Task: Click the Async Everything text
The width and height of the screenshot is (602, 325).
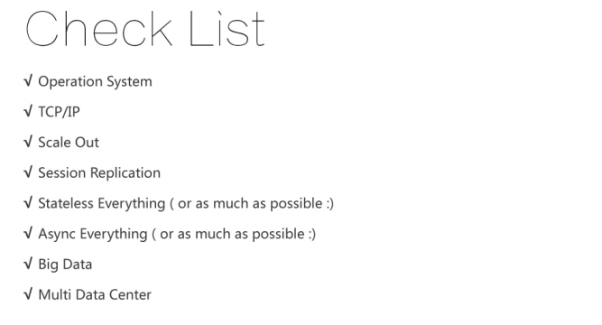Action: click(93, 234)
